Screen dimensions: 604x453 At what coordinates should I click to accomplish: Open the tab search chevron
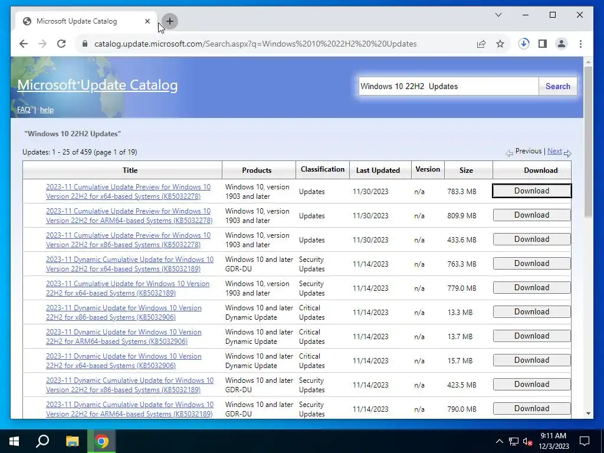click(498, 15)
